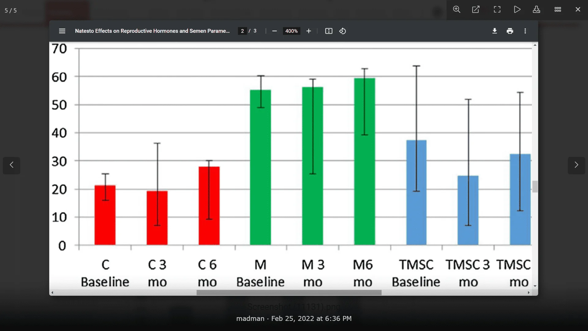The image size is (588, 331).
Task: Click the Natesto Effects document title
Action: pyautogui.click(x=152, y=31)
